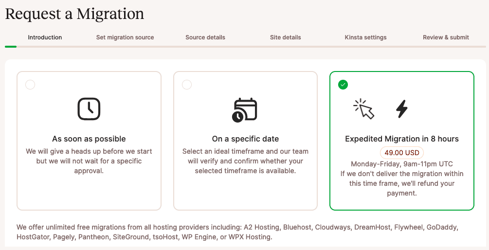Click the ideal timeframe description text
Screen dimensions: 489x250
pyautogui.click(x=245, y=161)
